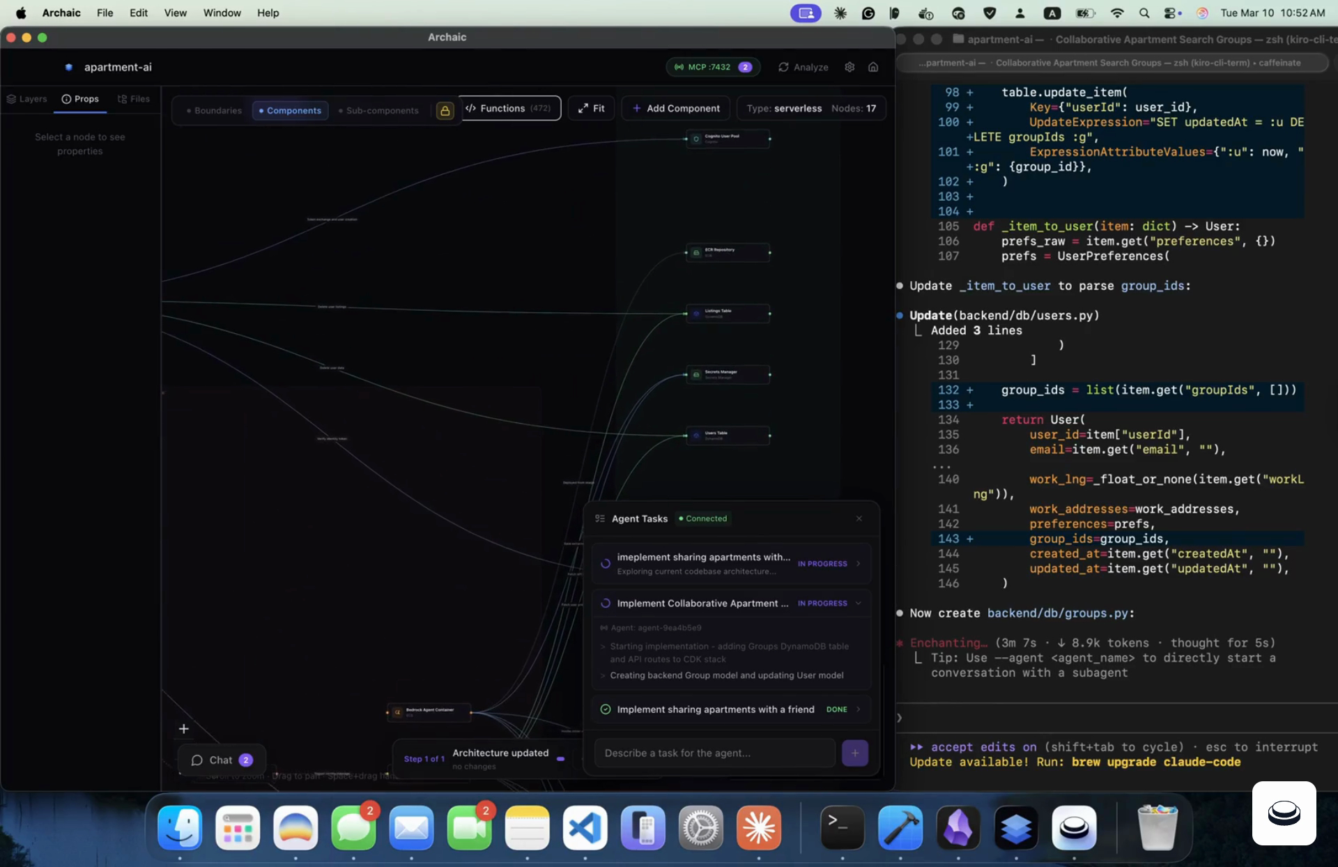Submit task with purple plus button
The height and width of the screenshot is (867, 1338).
point(855,753)
